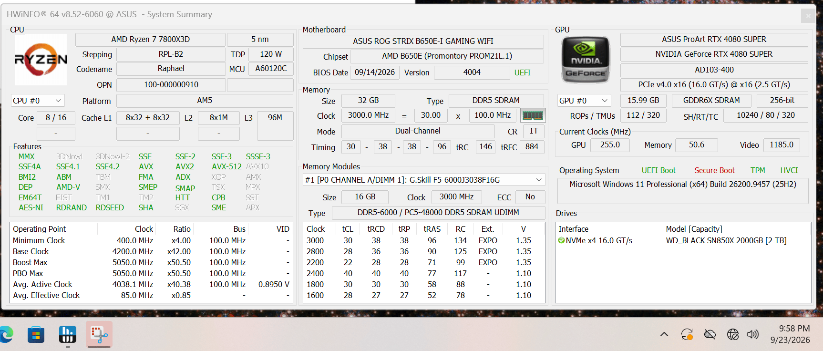823x351 pixels.
Task: Click the AMD-V feature label
Action: point(68,187)
